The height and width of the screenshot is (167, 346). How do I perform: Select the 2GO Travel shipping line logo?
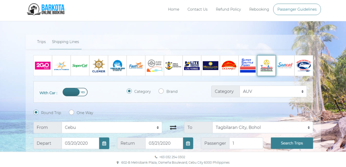pos(43,66)
